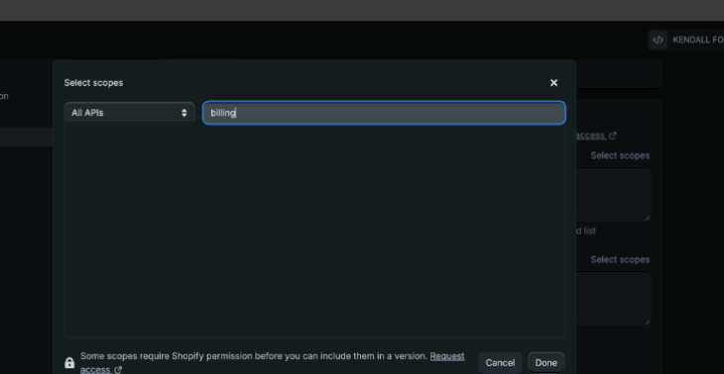
Task: Click the external link icon after Request access
Action: [x=118, y=370]
